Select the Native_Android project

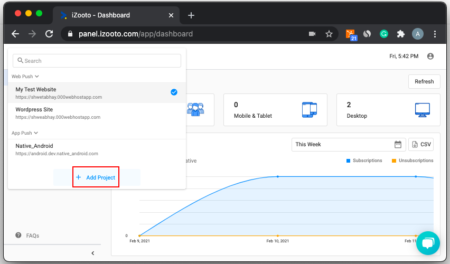97,149
